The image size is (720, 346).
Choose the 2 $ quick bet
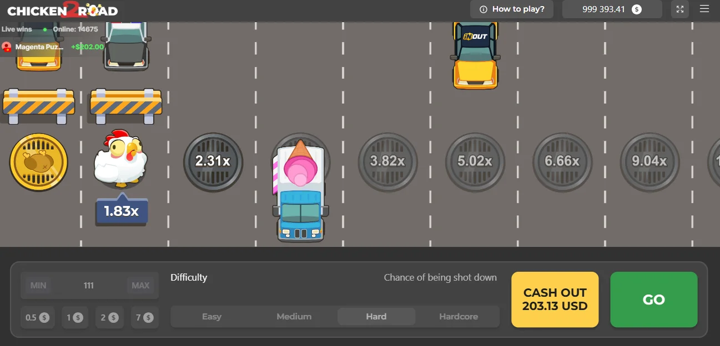(109, 318)
